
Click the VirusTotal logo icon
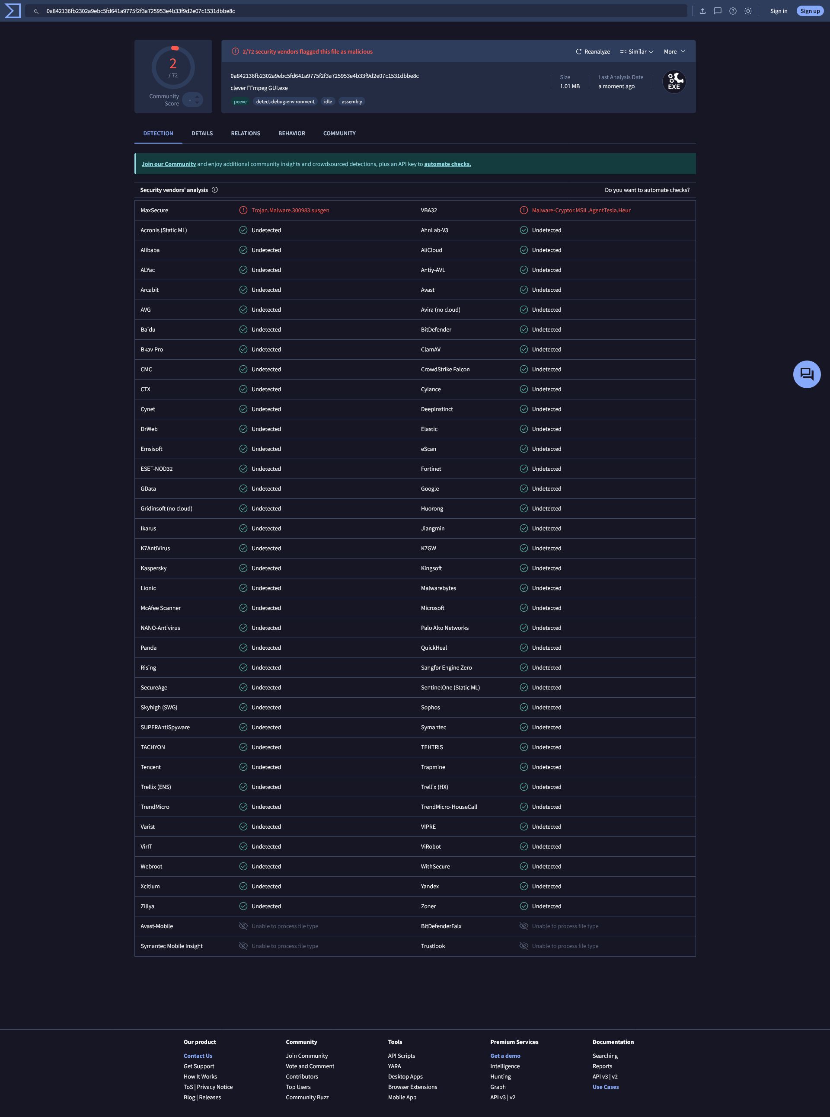(x=13, y=10)
